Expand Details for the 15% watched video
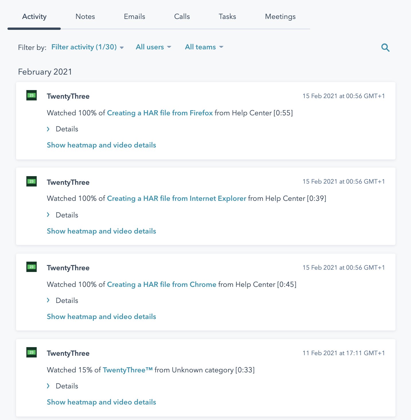 (62, 386)
